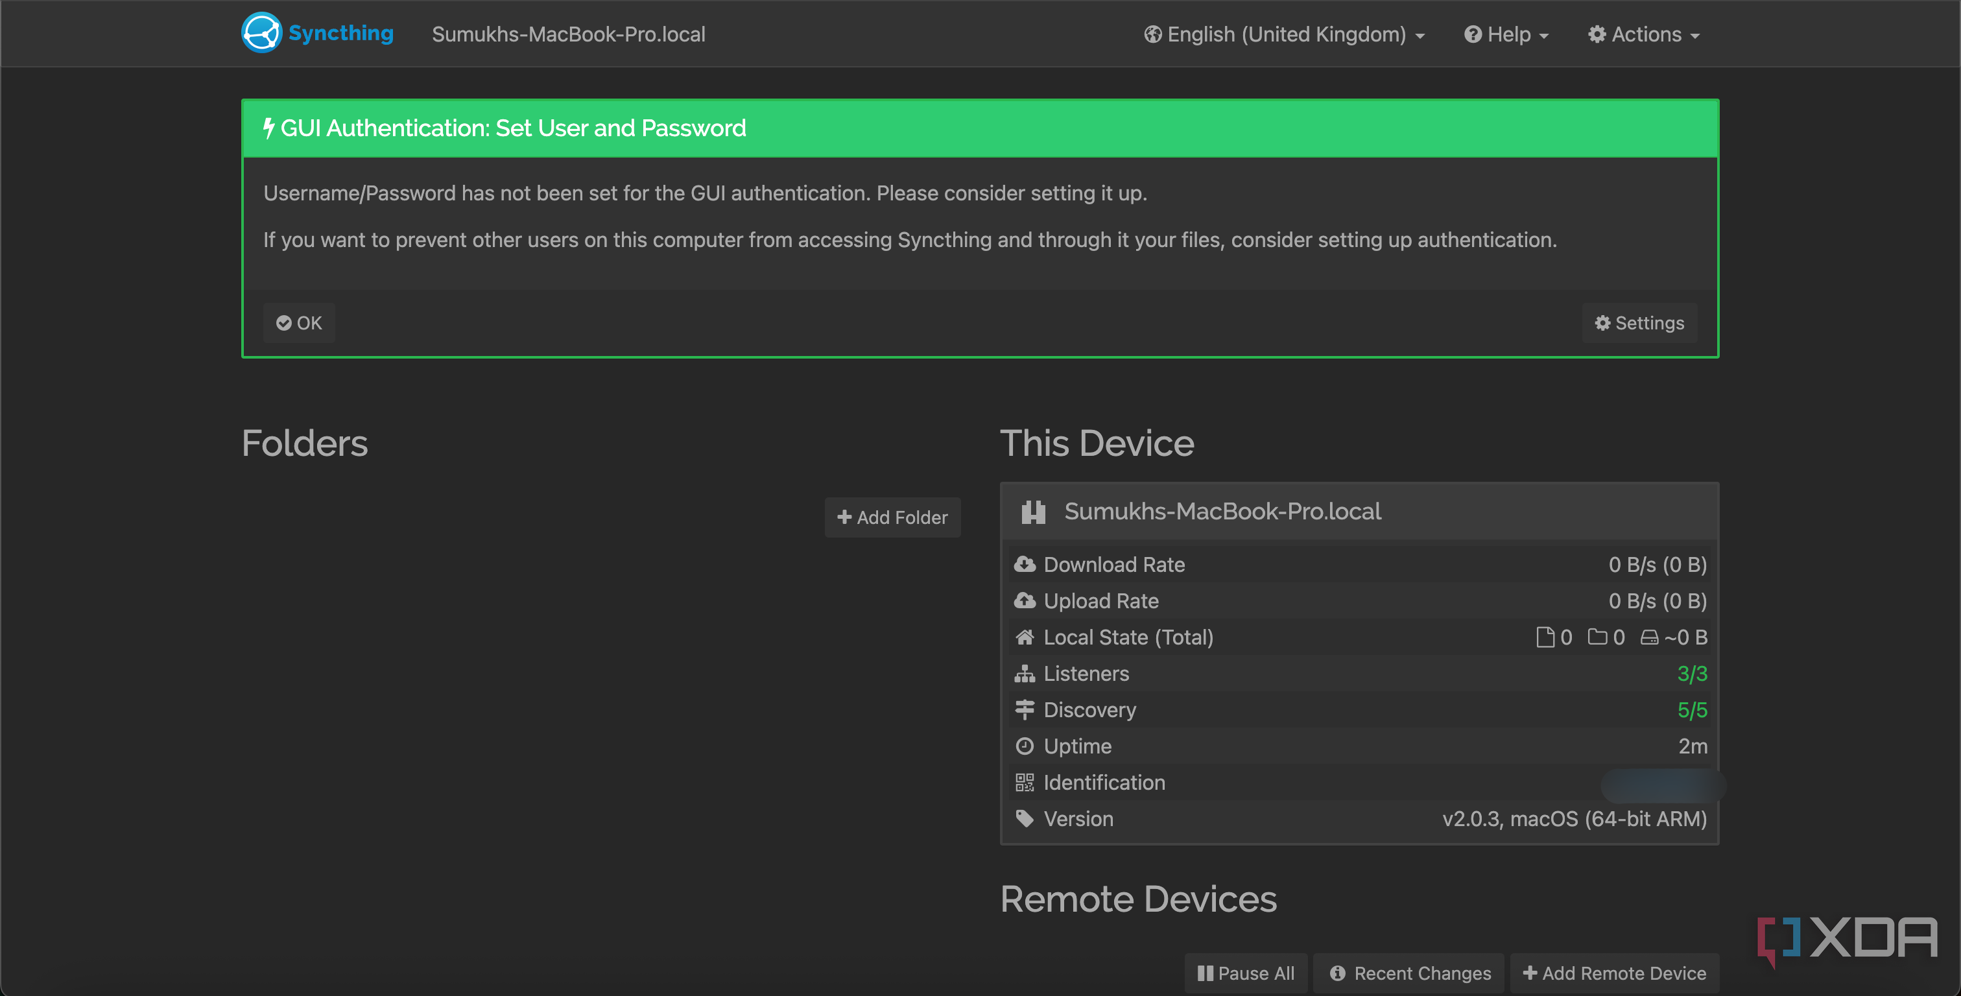The width and height of the screenshot is (1961, 996).
Task: Open Recent Changes
Action: 1410,973
